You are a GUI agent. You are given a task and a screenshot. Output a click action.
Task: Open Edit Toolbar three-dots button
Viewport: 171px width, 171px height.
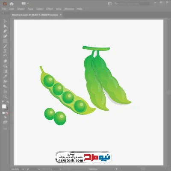click(x=5, y=129)
